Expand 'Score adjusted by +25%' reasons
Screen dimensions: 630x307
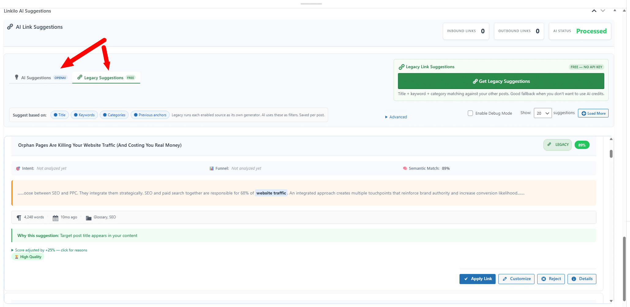tap(49, 250)
